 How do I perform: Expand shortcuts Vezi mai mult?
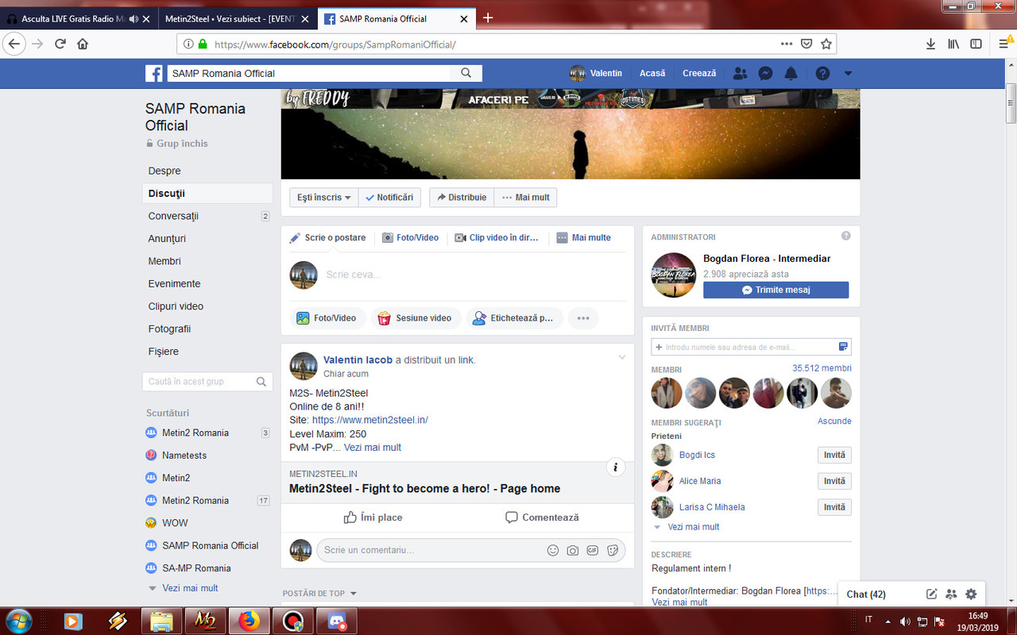click(190, 588)
